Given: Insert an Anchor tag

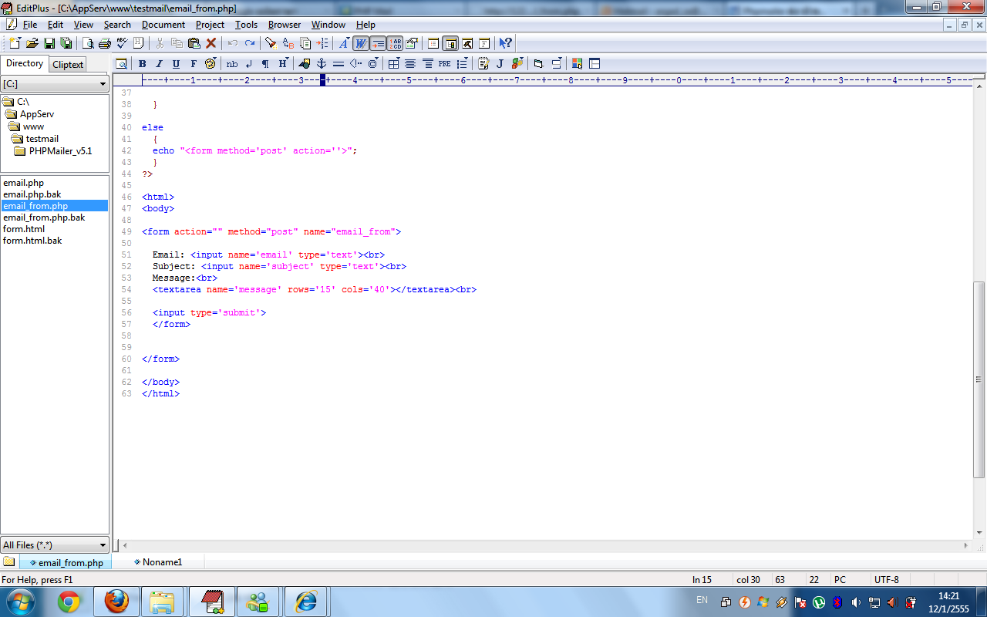Looking at the screenshot, I should (x=322, y=64).
